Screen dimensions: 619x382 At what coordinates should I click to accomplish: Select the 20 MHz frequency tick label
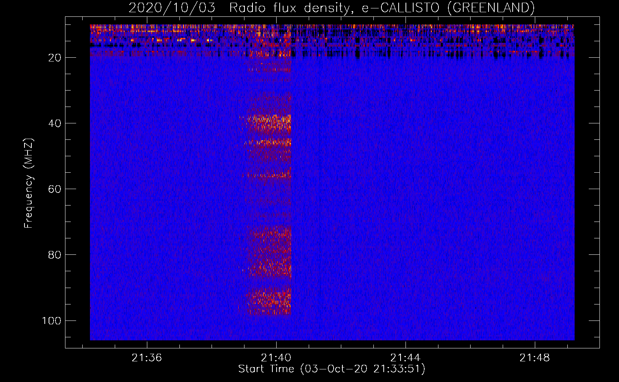(x=55, y=58)
